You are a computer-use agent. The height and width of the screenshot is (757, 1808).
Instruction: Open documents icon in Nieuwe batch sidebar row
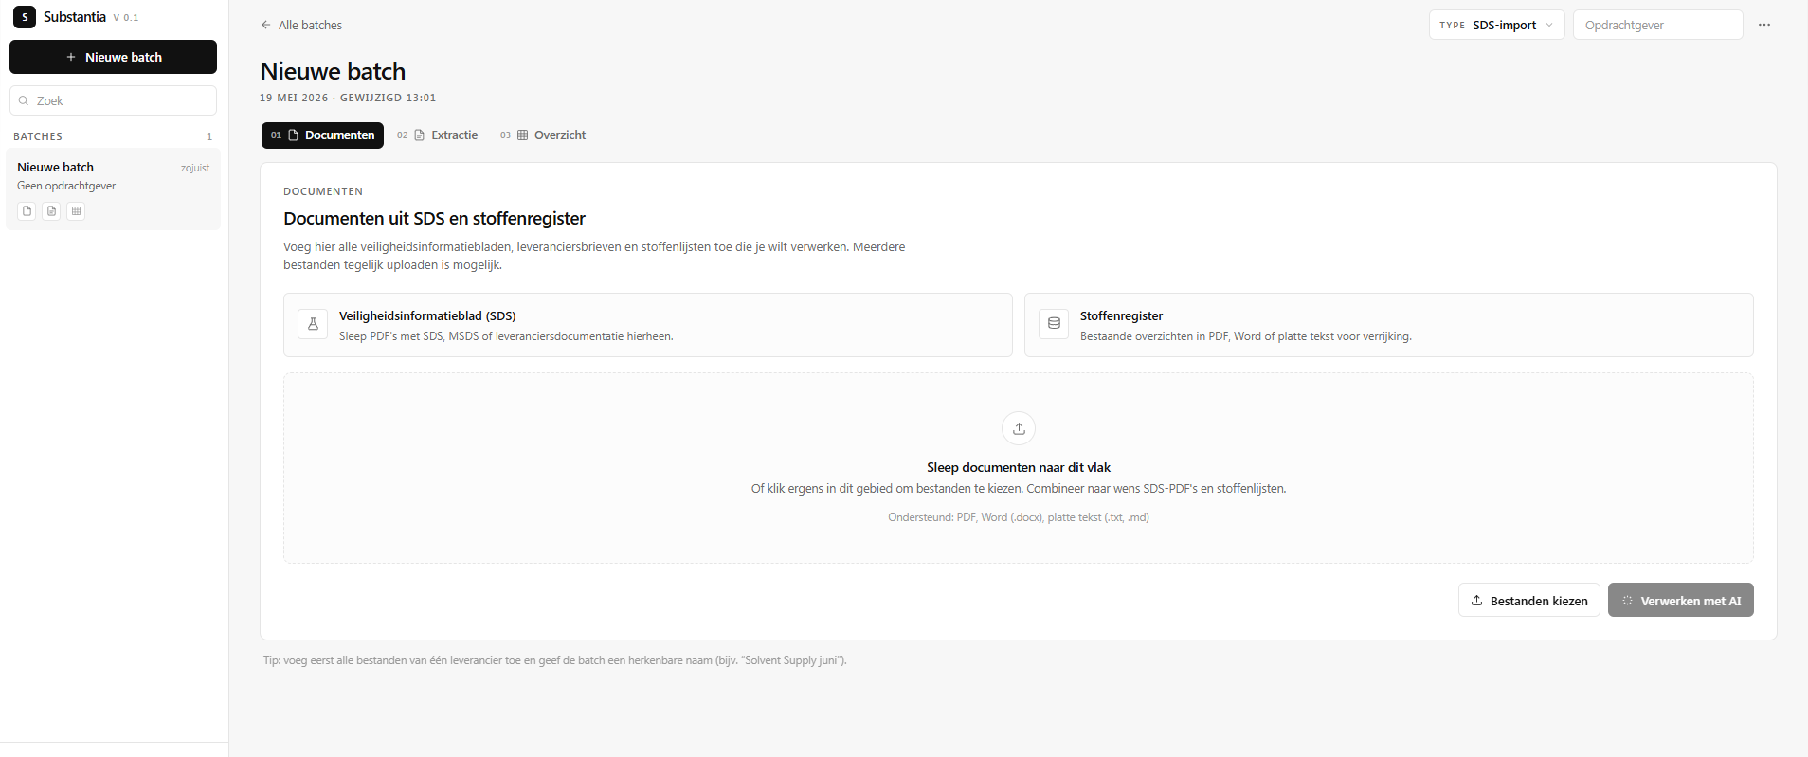(x=27, y=211)
